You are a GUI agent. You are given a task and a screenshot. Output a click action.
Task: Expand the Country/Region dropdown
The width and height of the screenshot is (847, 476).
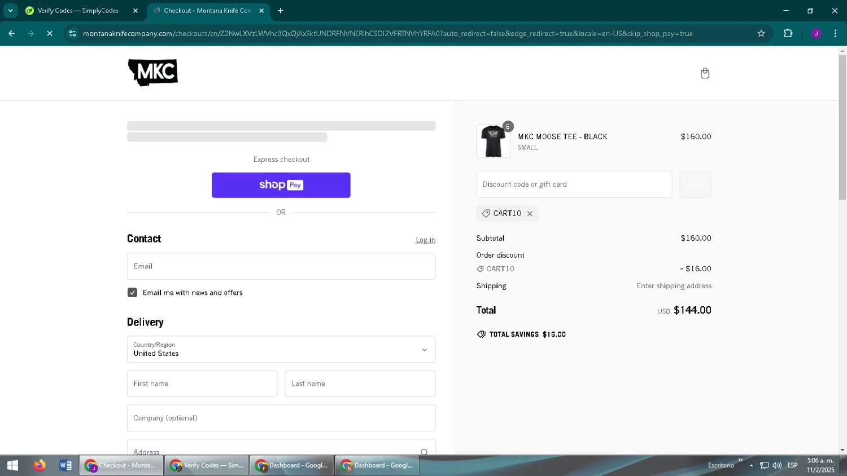tap(281, 350)
